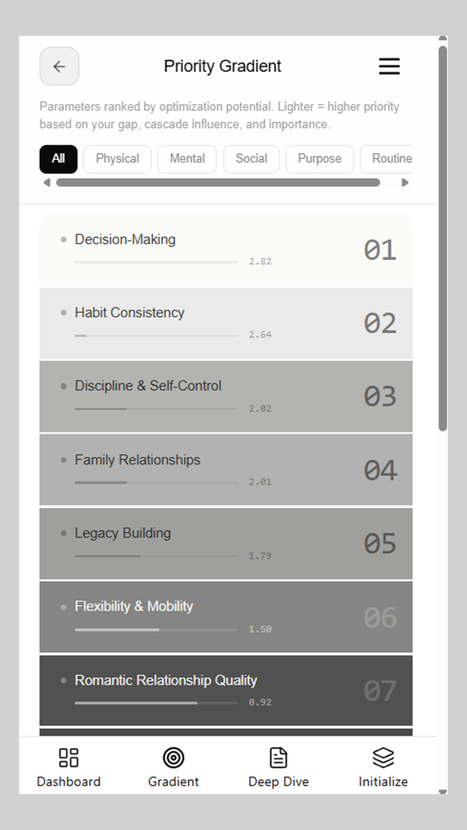Filter by Mental category

click(187, 159)
